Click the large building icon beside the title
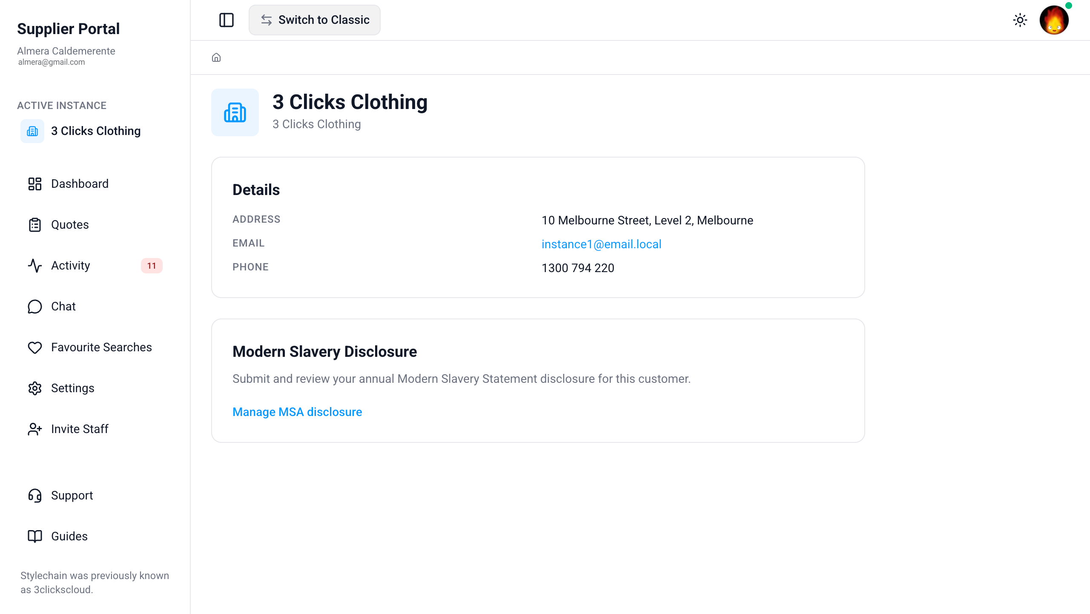This screenshot has width=1090, height=614. pyautogui.click(x=235, y=112)
